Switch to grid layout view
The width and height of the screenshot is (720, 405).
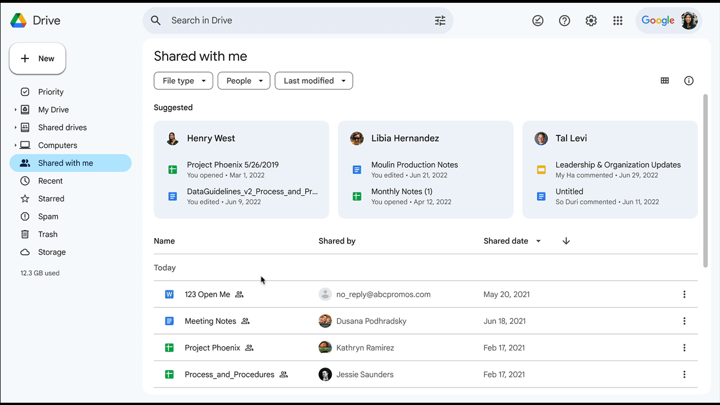tap(665, 81)
